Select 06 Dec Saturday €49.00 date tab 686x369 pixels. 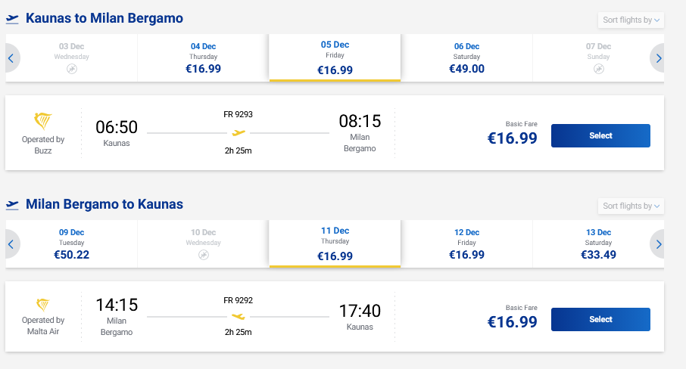pos(466,57)
